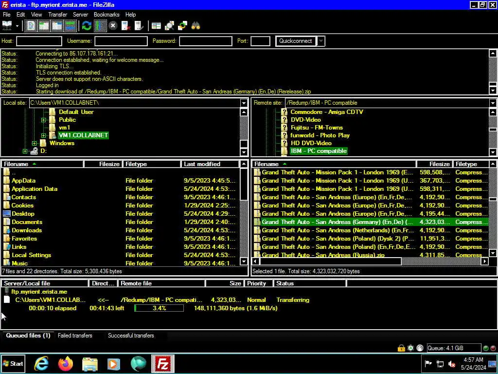498x374 pixels.
Task: Launch Internet Explorer from taskbar
Action: click(x=41, y=364)
